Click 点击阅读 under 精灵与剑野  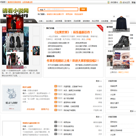click(31, 109)
